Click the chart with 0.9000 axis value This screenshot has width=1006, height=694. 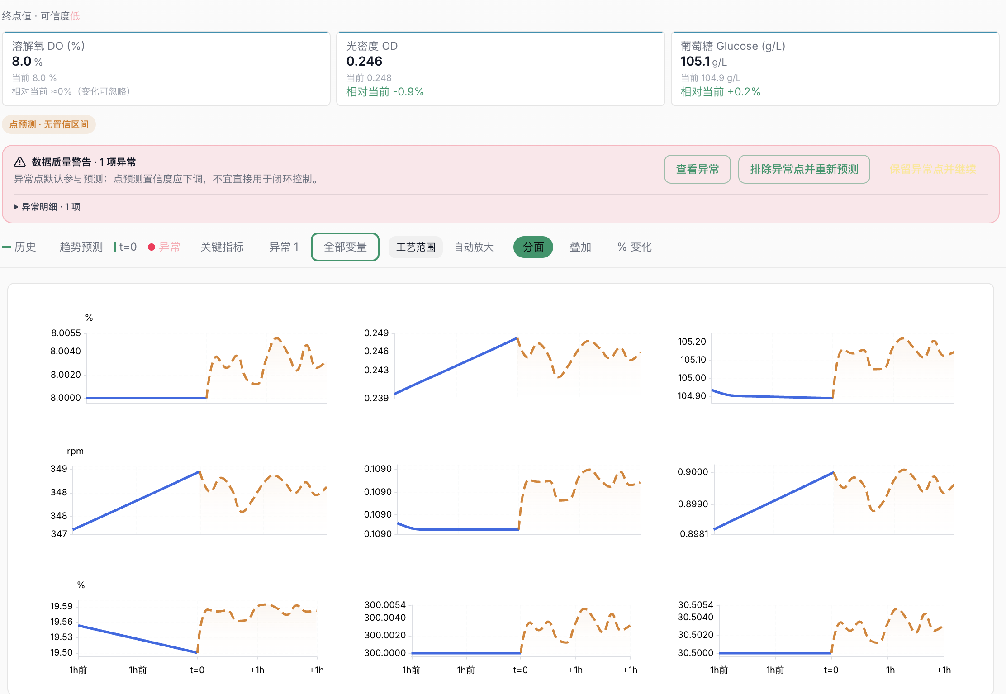[815, 500]
